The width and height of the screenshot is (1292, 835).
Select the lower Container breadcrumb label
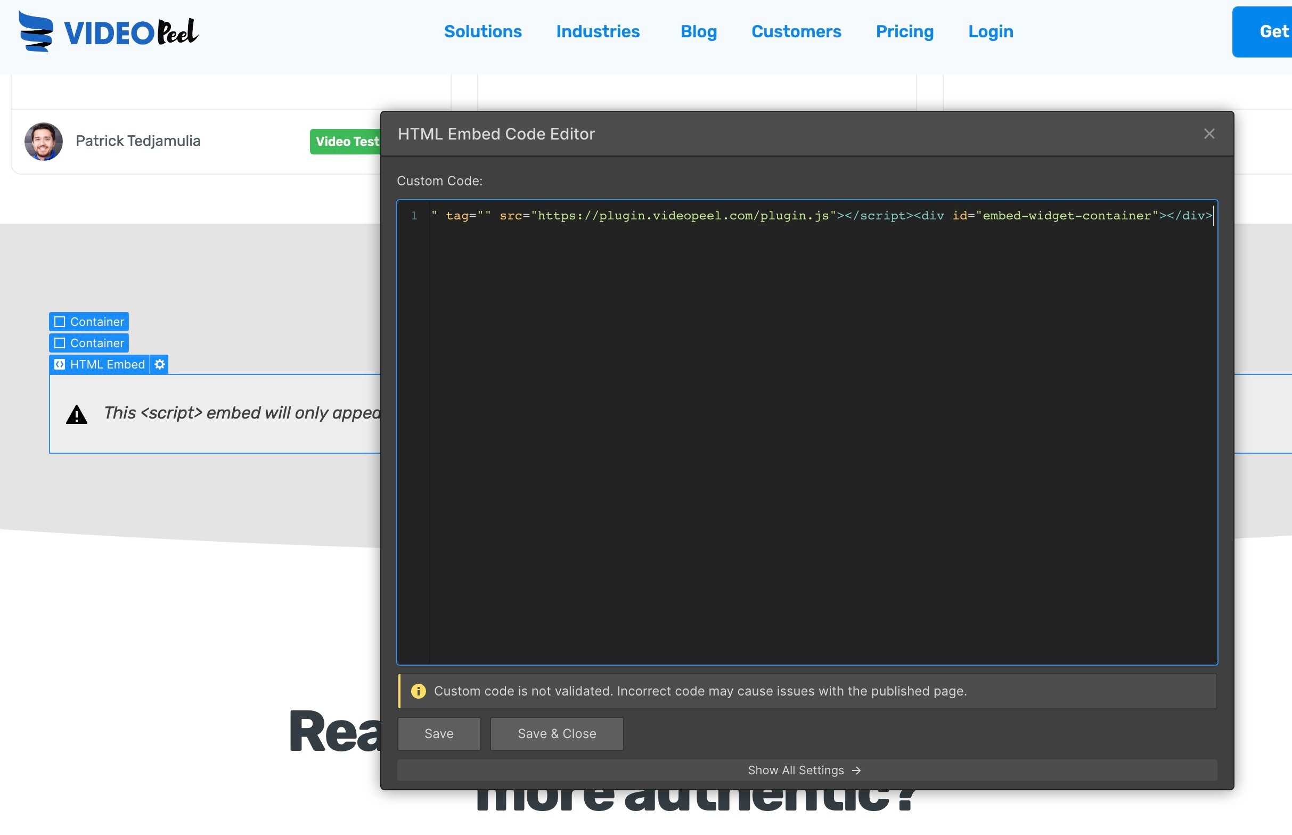[89, 342]
